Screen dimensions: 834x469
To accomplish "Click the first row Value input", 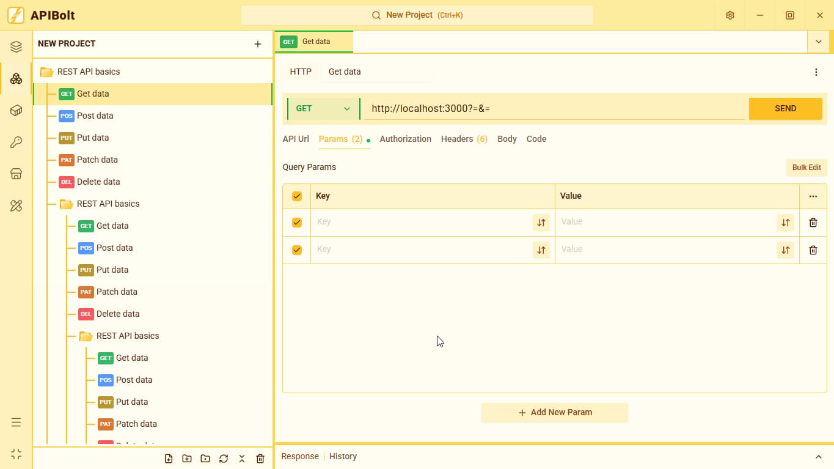I will click(666, 223).
